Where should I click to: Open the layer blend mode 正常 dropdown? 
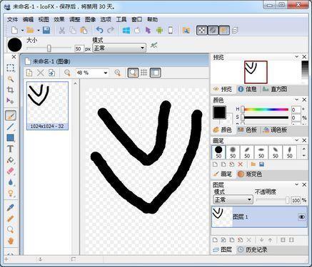pyautogui.click(x=233, y=199)
